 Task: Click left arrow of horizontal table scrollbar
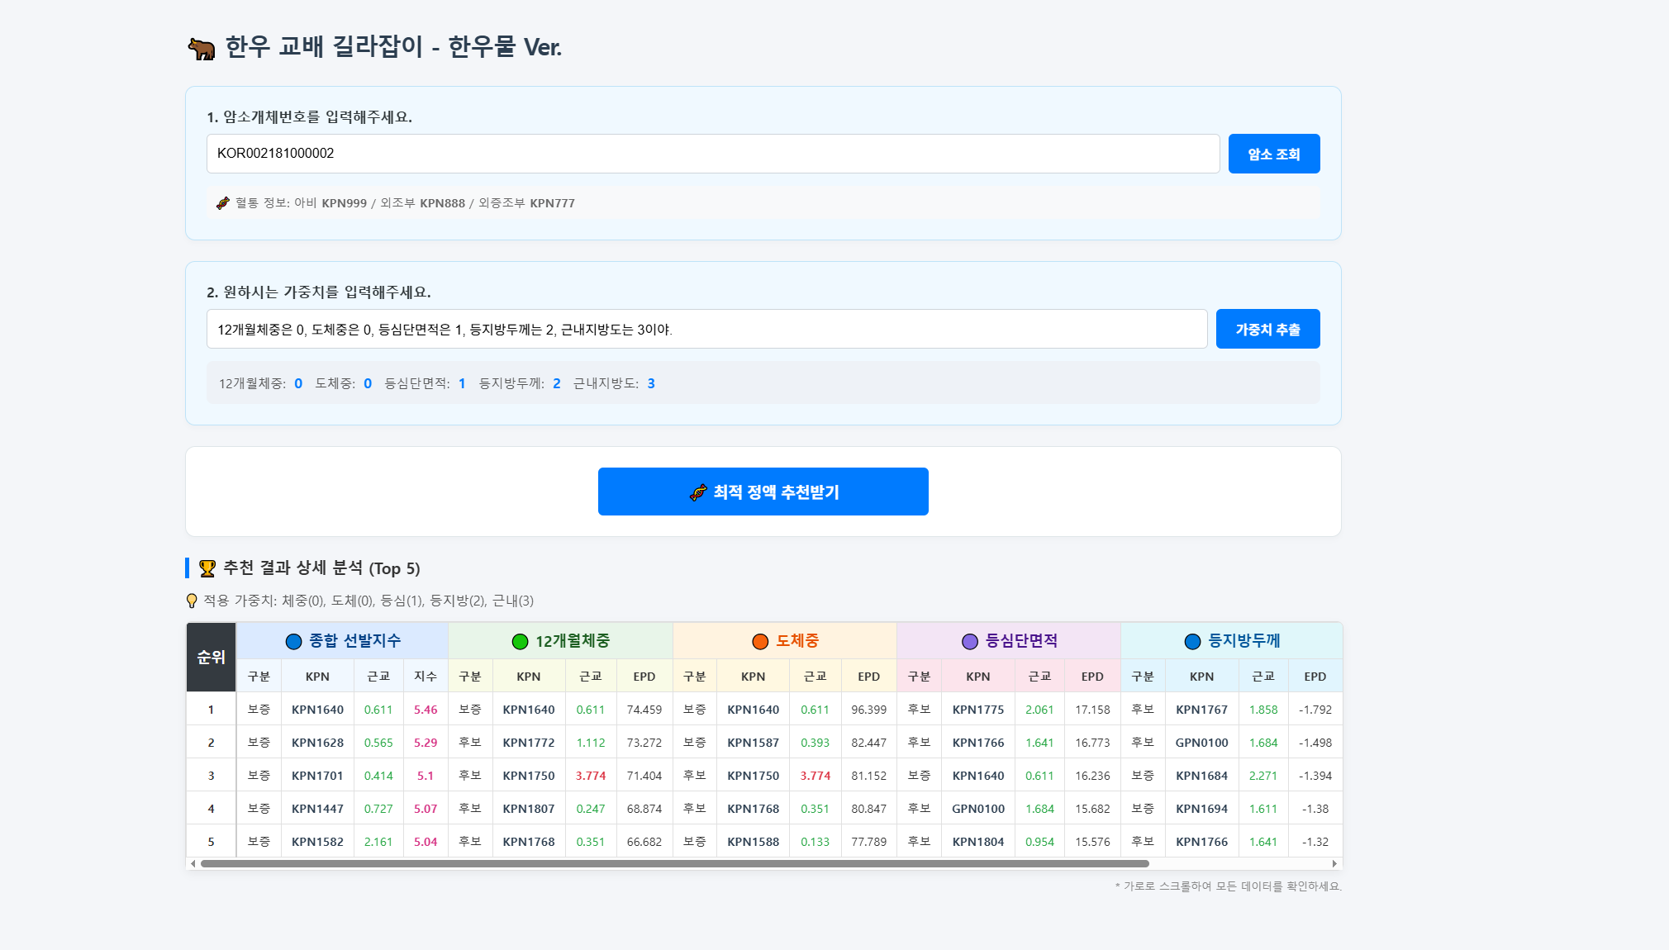(x=193, y=864)
